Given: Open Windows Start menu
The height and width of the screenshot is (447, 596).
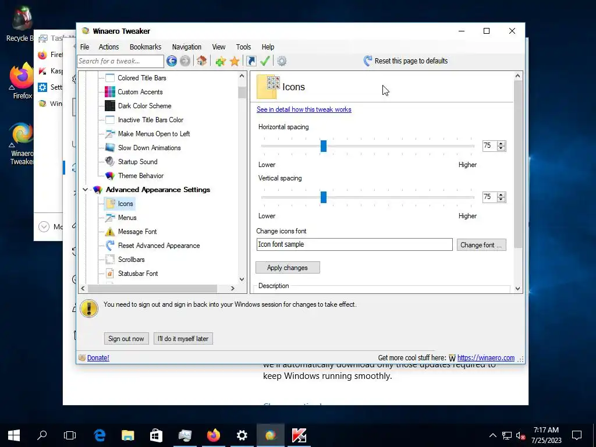Looking at the screenshot, I should click(14, 435).
